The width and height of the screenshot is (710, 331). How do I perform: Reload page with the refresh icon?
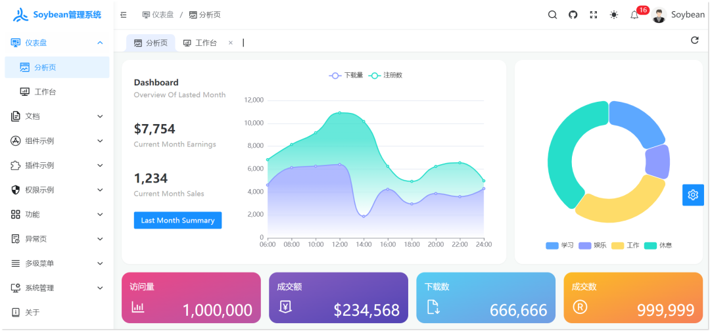(x=695, y=40)
